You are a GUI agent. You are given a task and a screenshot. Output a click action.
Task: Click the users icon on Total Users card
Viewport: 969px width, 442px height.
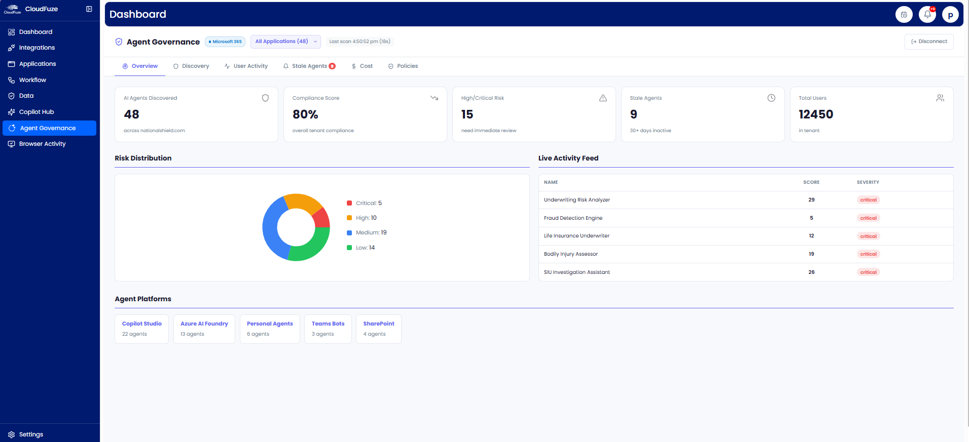click(940, 98)
